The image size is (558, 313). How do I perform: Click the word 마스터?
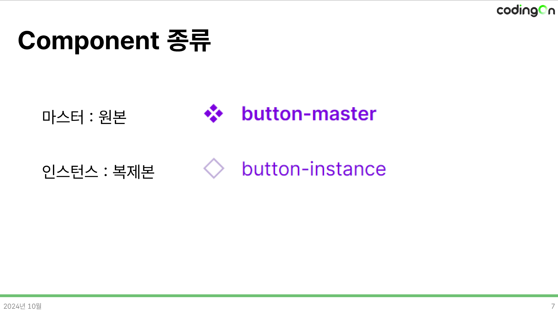pyautogui.click(x=63, y=117)
